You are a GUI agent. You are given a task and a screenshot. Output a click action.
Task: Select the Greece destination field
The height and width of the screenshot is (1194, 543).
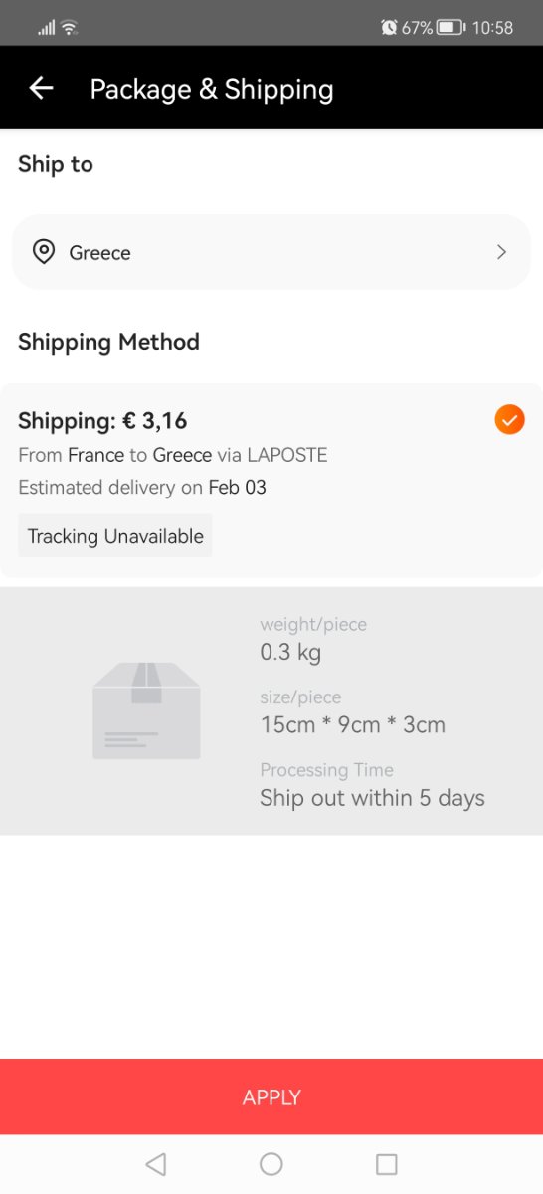coord(271,252)
